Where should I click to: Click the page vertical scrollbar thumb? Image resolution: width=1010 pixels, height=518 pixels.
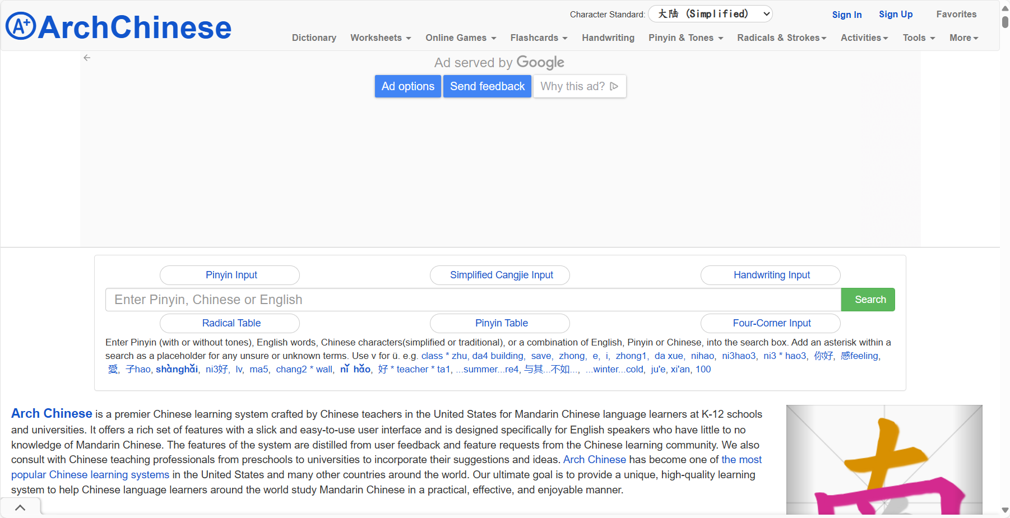(1006, 22)
